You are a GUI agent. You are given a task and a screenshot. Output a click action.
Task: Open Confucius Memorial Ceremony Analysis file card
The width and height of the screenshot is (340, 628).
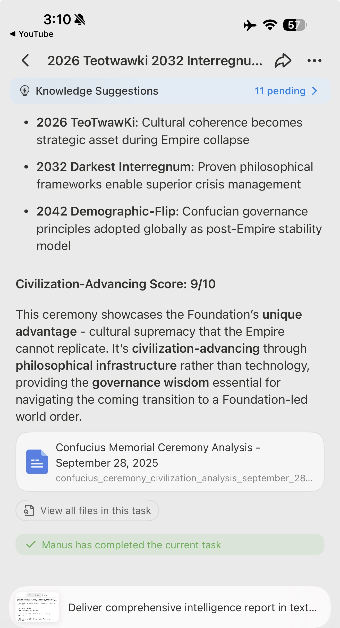170,462
